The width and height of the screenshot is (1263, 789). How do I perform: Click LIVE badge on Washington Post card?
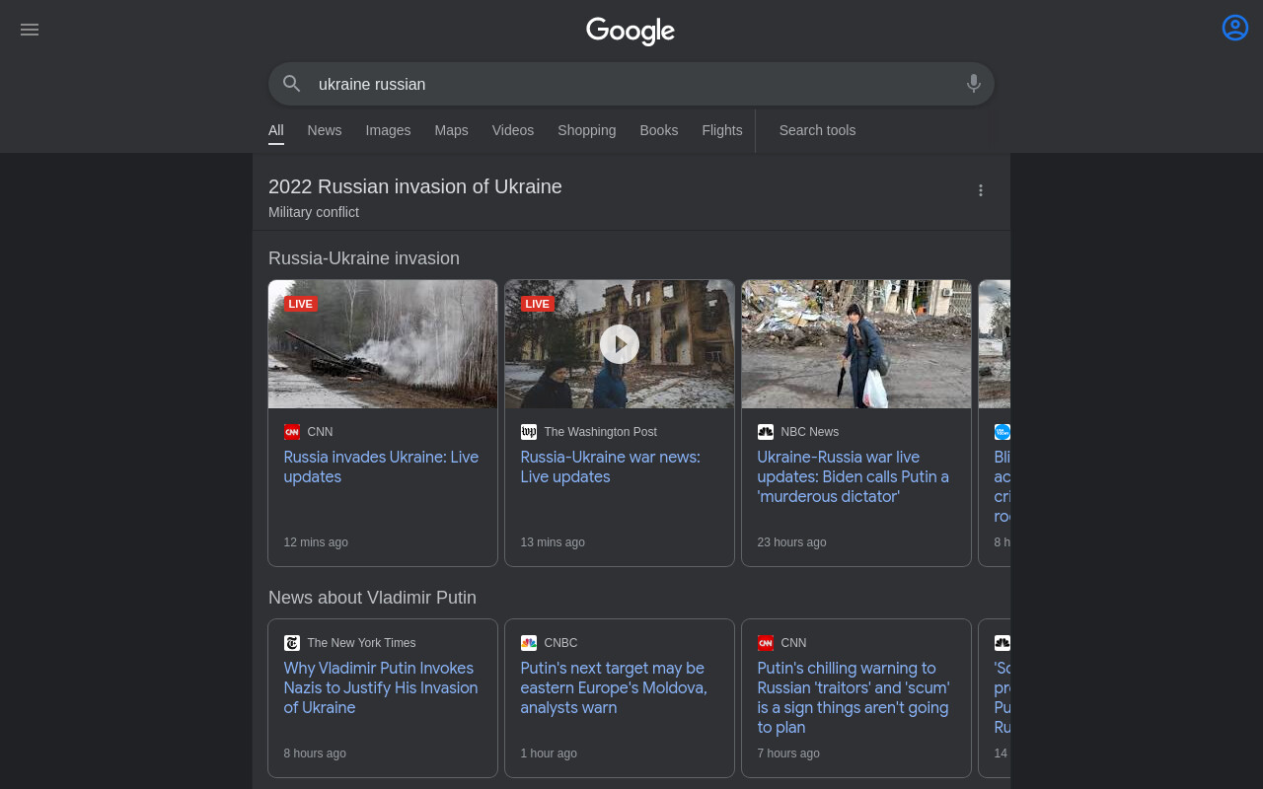pos(538,304)
